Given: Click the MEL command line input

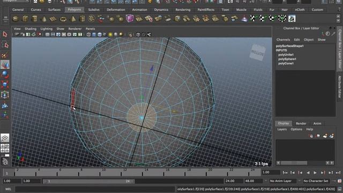Looking at the screenshot, I should tap(95, 189).
